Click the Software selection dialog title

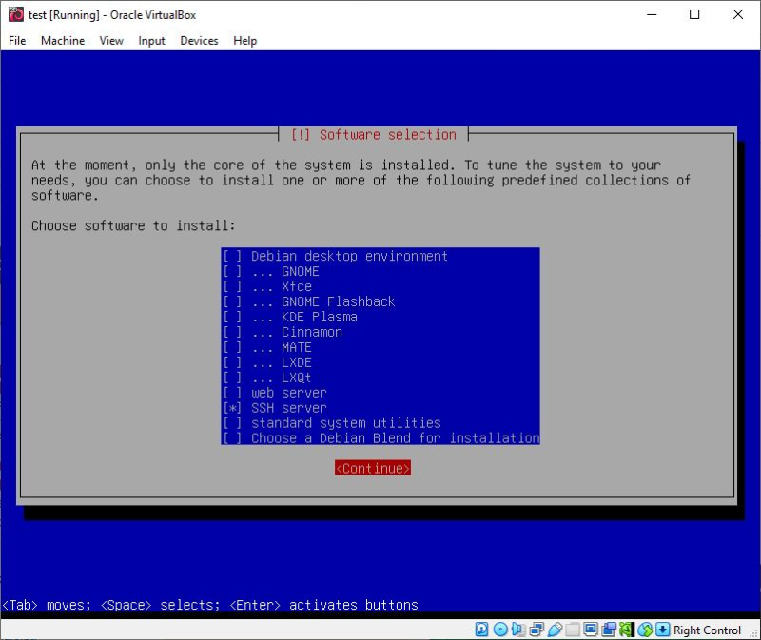tap(373, 134)
